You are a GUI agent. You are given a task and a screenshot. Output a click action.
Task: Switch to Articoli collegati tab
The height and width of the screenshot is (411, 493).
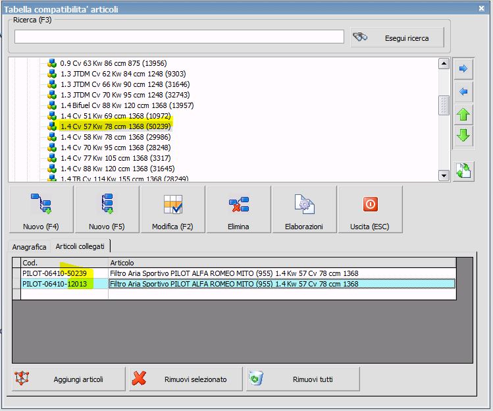(80, 246)
